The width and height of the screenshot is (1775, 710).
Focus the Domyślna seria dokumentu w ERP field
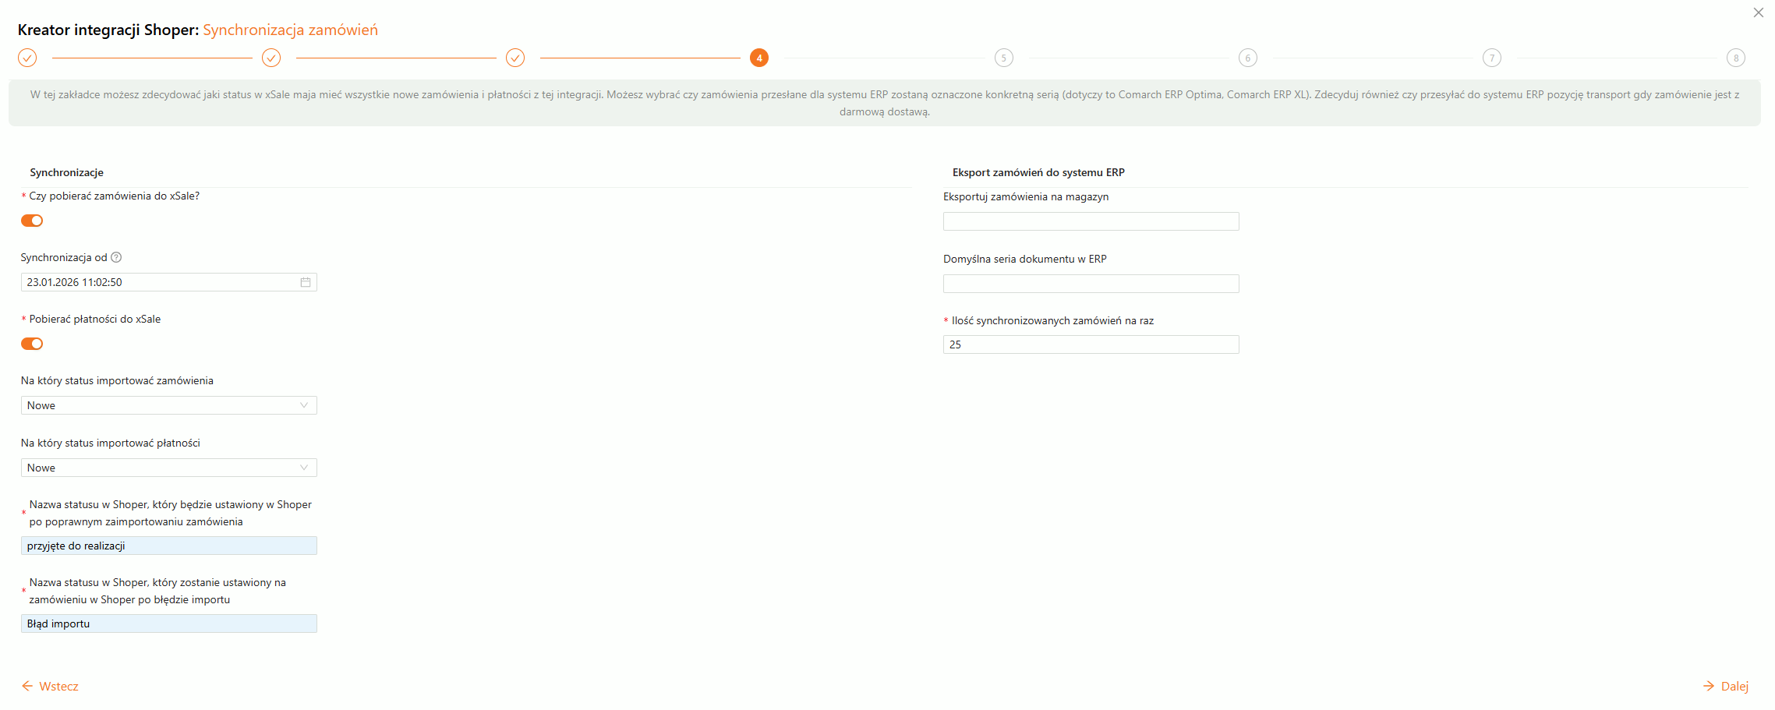pyautogui.click(x=1091, y=284)
